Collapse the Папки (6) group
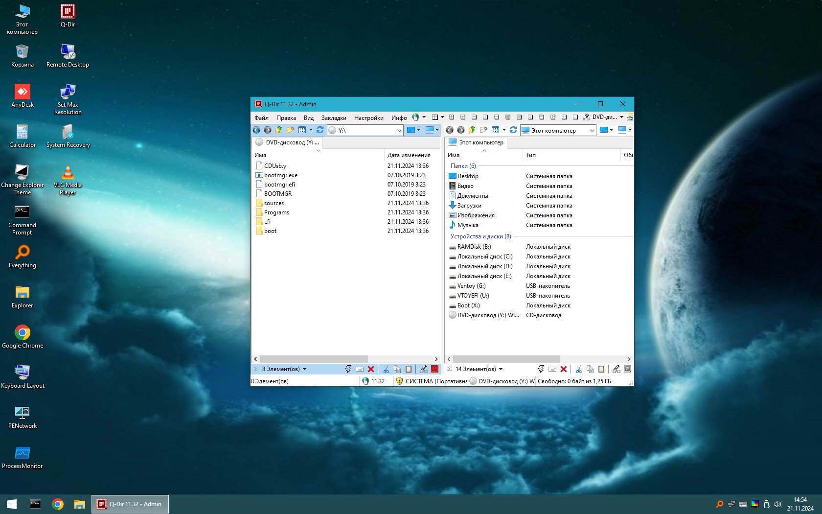Image resolution: width=822 pixels, height=514 pixels. coord(463,166)
